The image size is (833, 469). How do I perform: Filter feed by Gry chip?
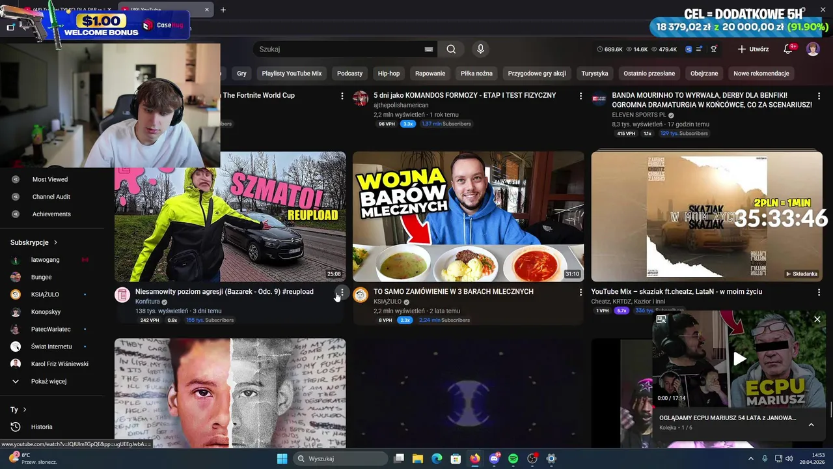[241, 74]
